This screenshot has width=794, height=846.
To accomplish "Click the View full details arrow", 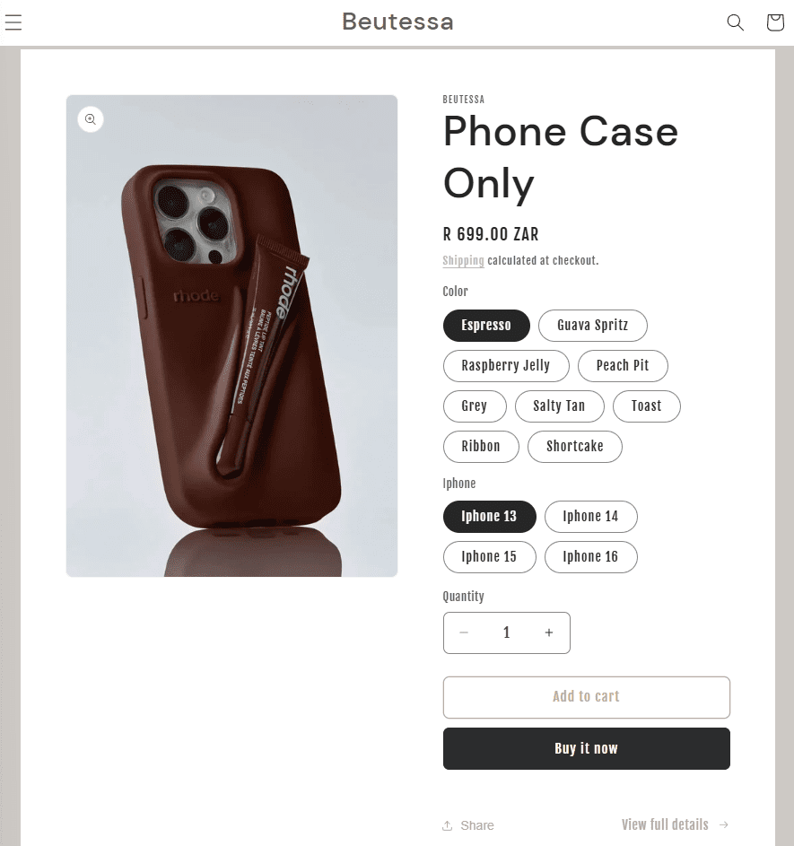I will (724, 825).
